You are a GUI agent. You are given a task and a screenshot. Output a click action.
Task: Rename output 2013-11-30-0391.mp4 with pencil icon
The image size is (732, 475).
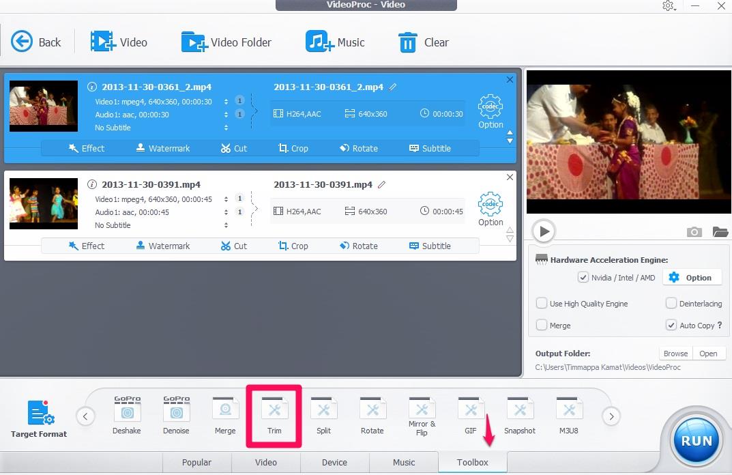coord(382,184)
